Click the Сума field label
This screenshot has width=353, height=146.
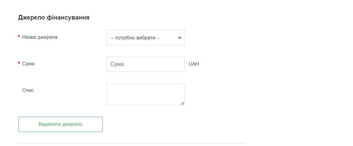(28, 64)
